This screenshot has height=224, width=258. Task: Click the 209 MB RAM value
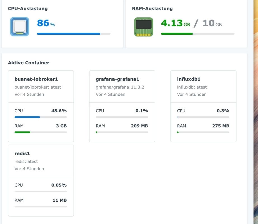tap(139, 126)
